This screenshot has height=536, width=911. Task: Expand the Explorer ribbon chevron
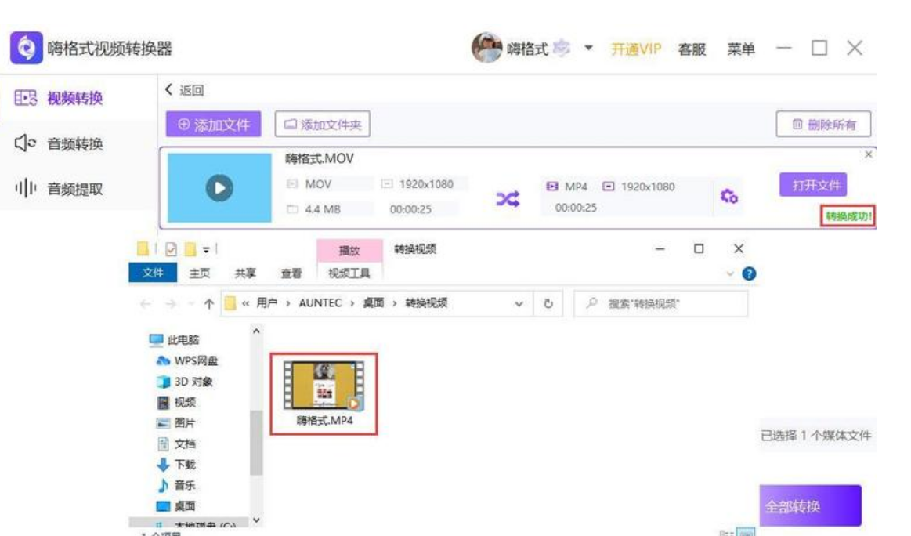[x=730, y=273]
